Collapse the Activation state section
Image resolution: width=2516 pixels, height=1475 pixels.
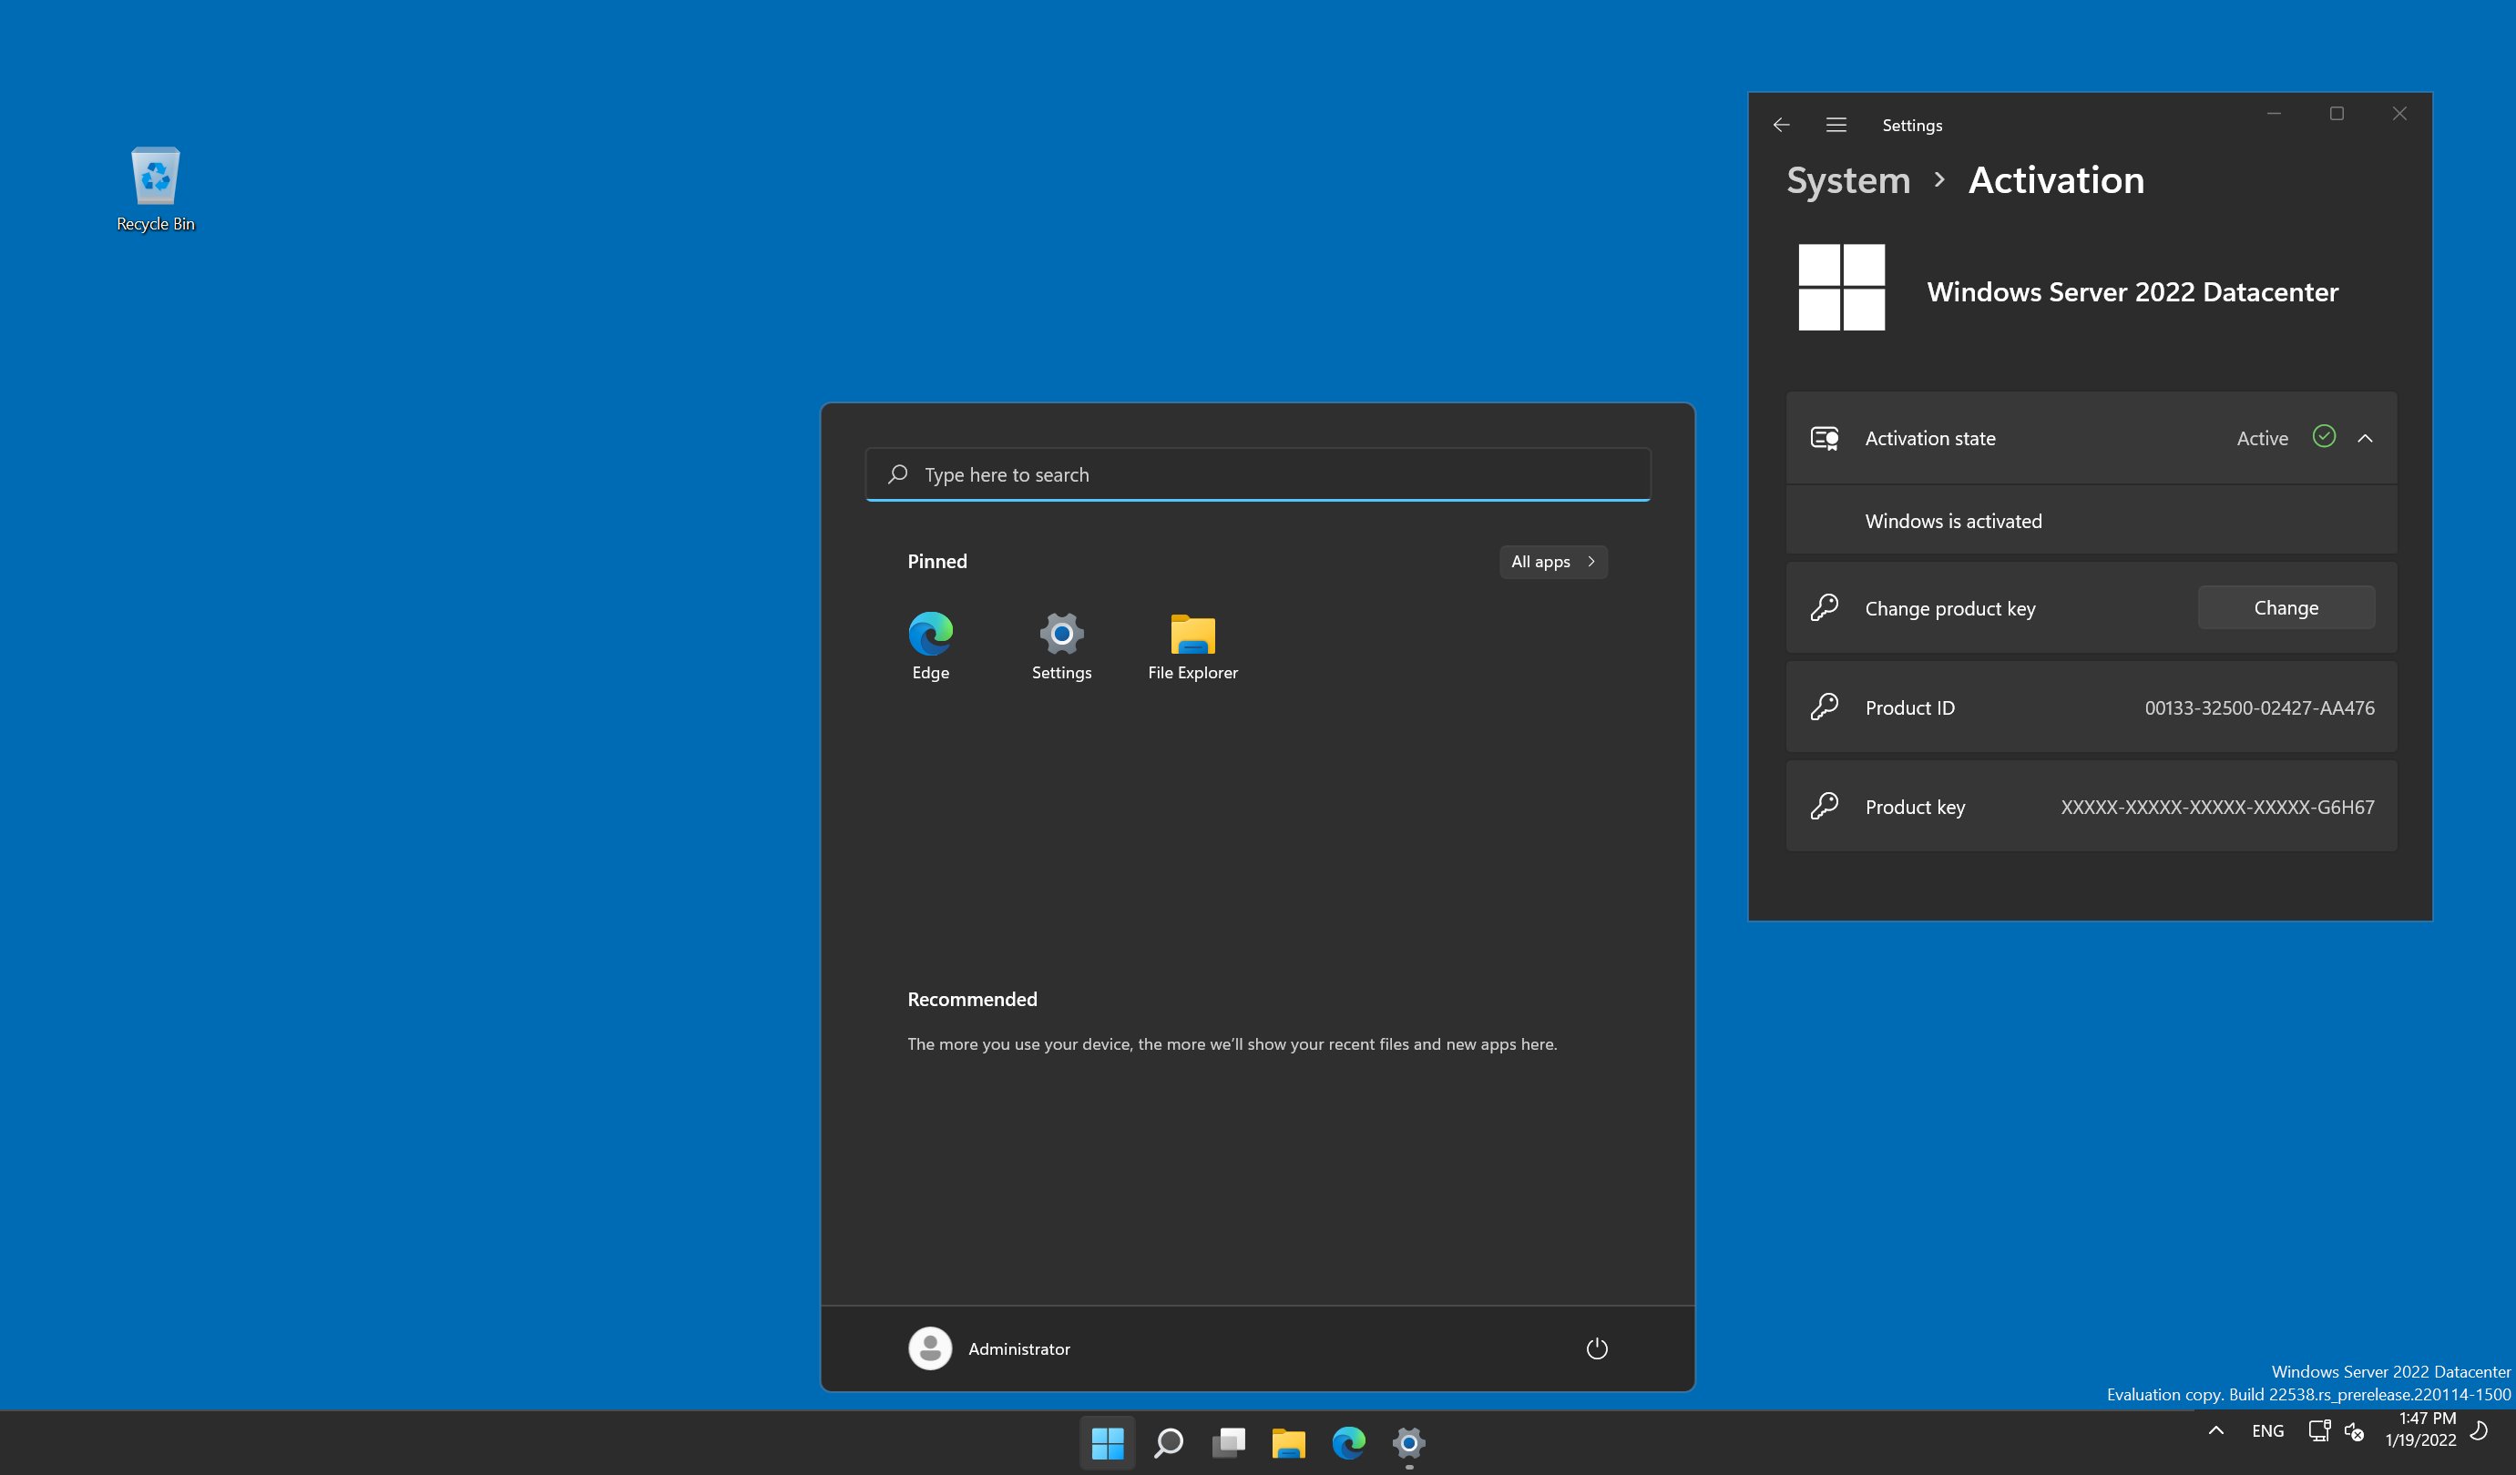click(2367, 438)
